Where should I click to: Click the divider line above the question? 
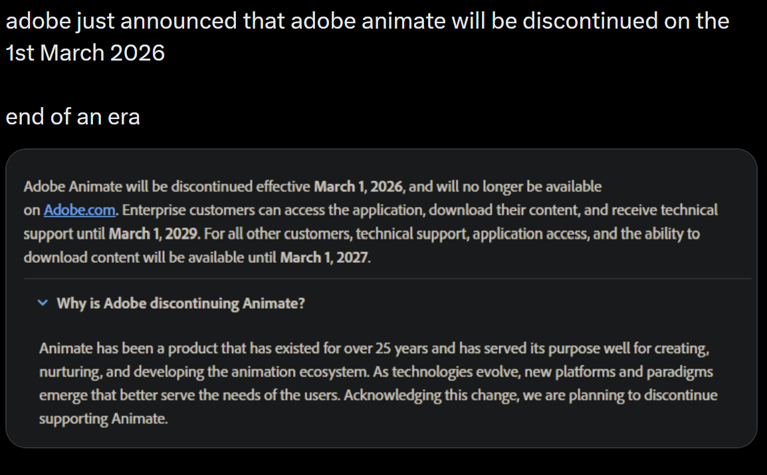(387, 278)
